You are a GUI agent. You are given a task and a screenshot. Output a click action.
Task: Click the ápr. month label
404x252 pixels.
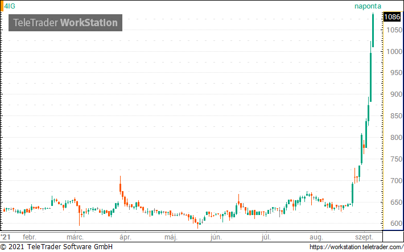[x=126, y=237]
